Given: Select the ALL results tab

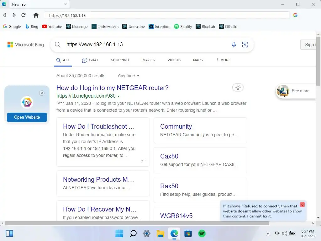Looking at the screenshot, I should (x=63, y=60).
